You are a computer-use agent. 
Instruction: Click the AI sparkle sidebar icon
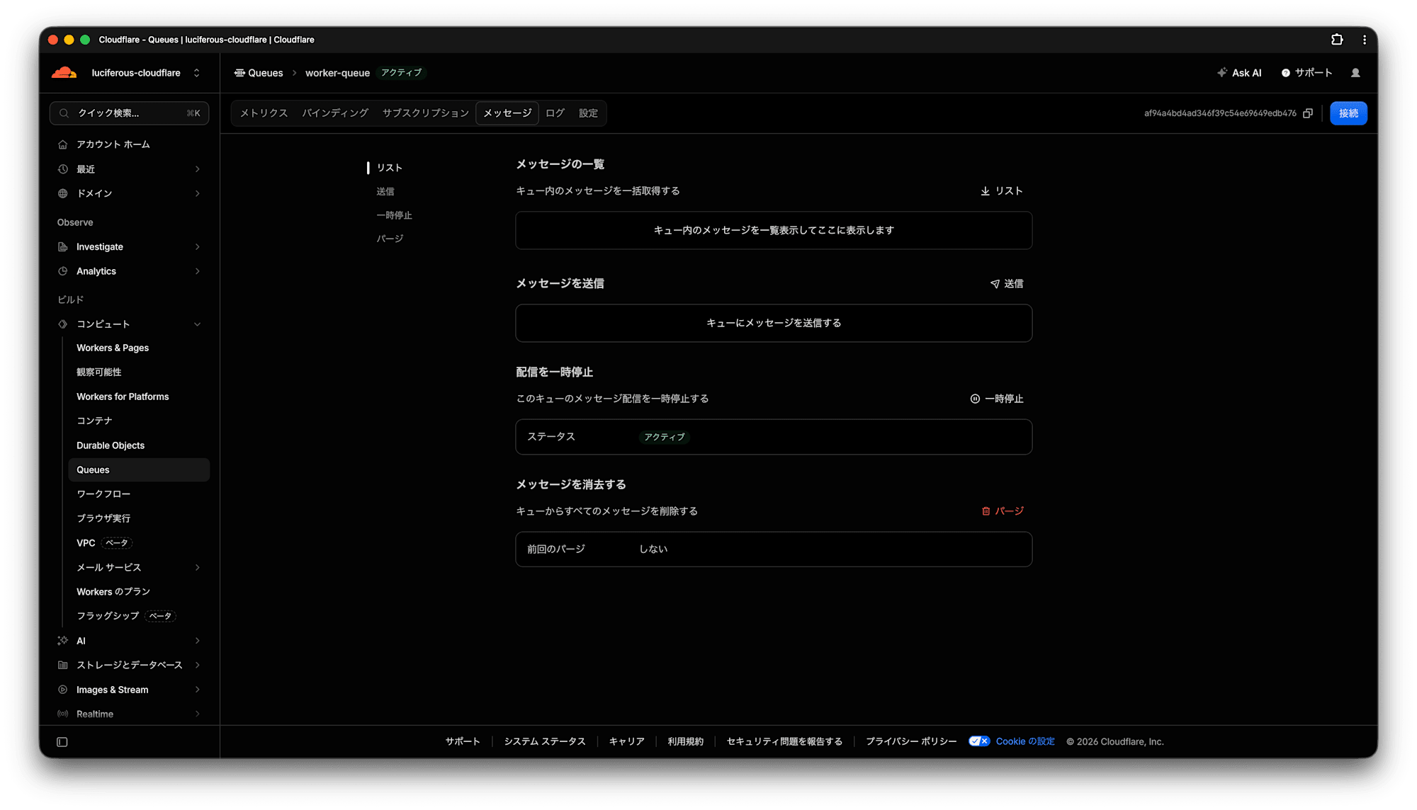coord(63,641)
